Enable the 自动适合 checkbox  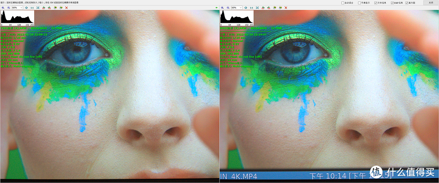point(343,3)
